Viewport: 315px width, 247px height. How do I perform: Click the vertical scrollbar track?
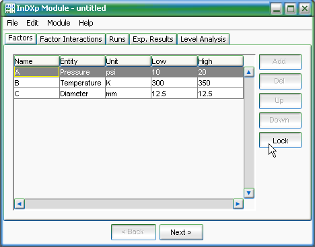click(x=249, y=133)
